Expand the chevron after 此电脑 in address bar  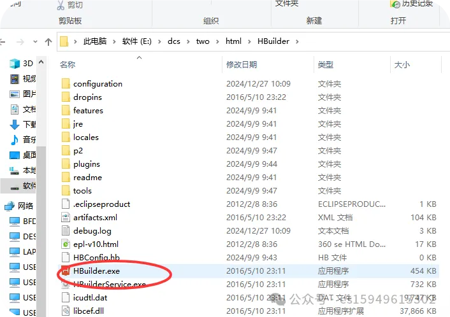click(x=114, y=41)
